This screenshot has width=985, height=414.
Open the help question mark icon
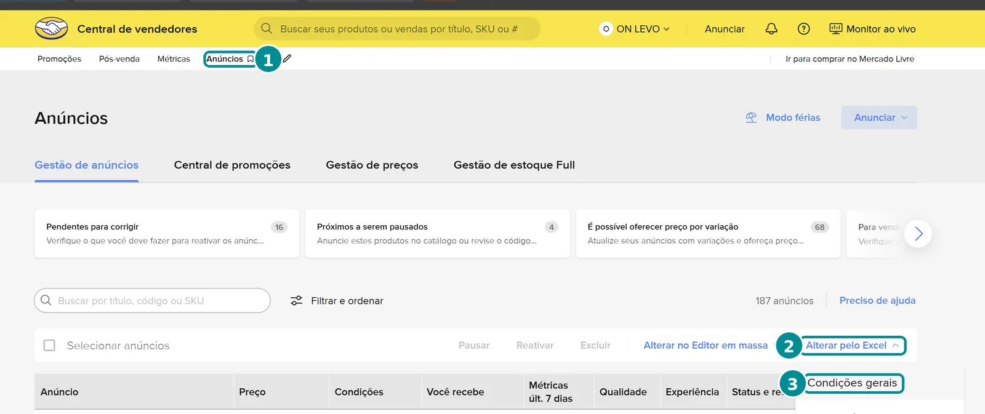pyautogui.click(x=803, y=28)
